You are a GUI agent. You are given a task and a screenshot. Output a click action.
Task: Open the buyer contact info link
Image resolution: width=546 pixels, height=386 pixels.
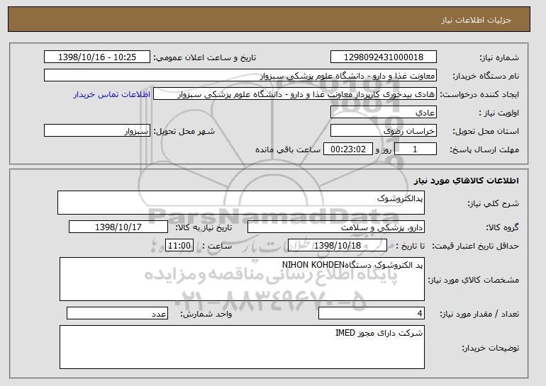tap(112, 94)
